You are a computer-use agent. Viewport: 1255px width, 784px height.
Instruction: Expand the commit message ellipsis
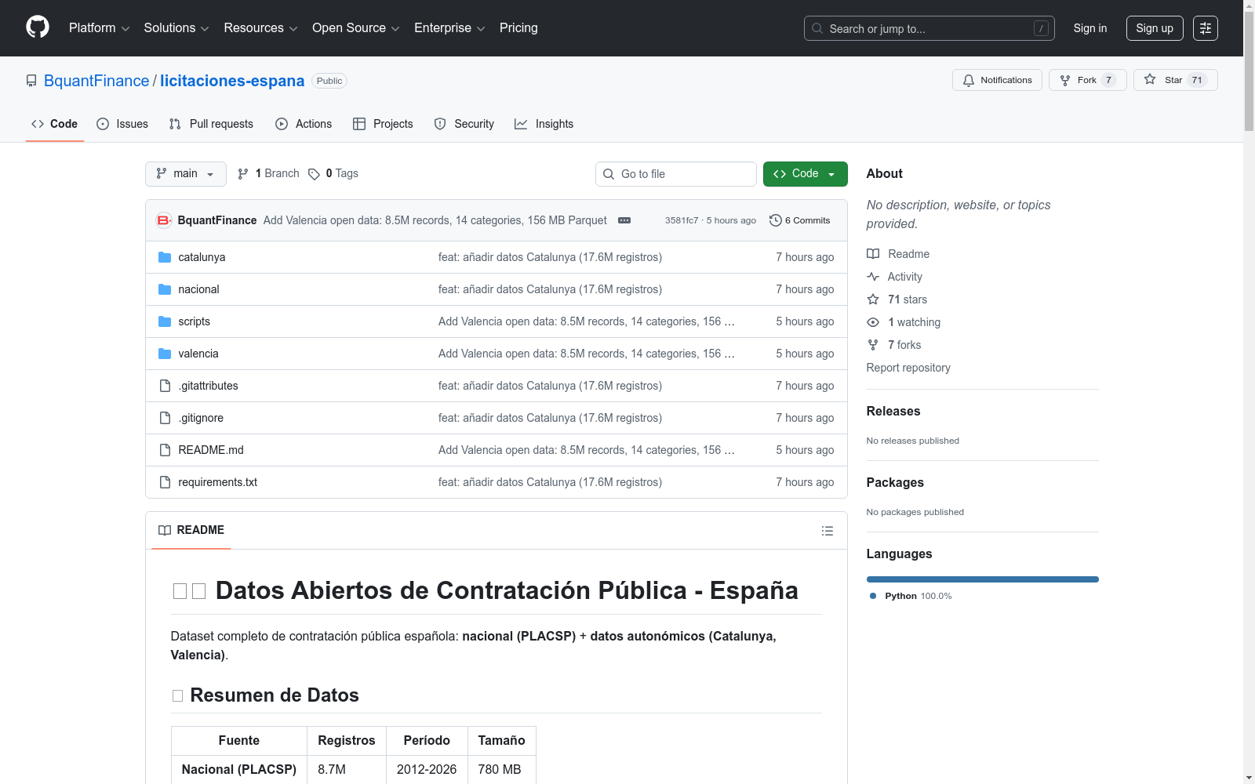[624, 220]
